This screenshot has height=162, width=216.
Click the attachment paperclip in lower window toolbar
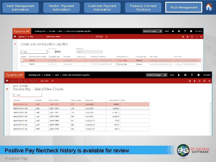point(194,81)
